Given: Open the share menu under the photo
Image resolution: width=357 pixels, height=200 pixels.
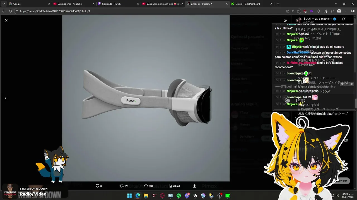Looking at the screenshot, I should click(194, 186).
